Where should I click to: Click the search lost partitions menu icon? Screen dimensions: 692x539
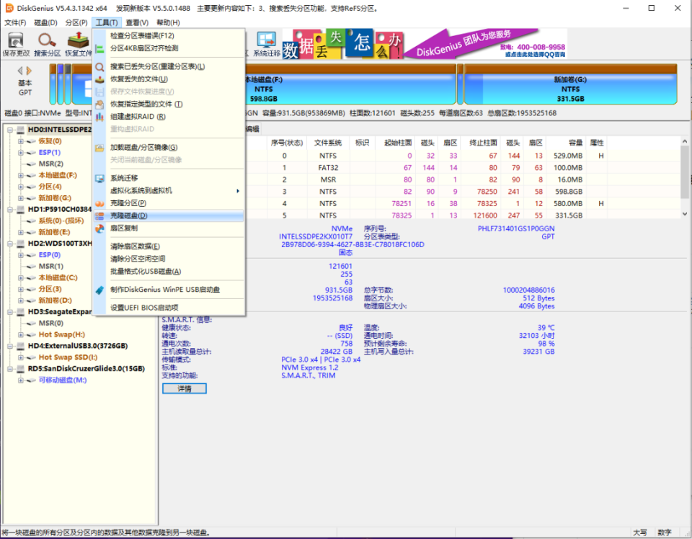pos(100,66)
